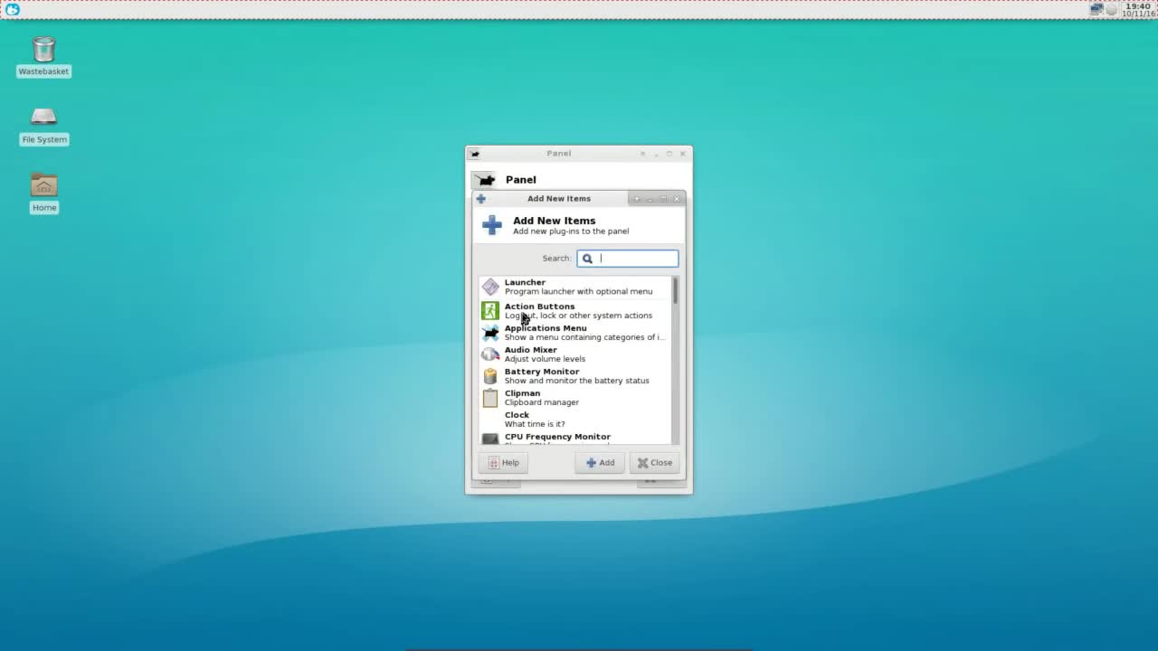Select the "Launcher" list entry text
1158x651 pixels.
click(x=525, y=282)
